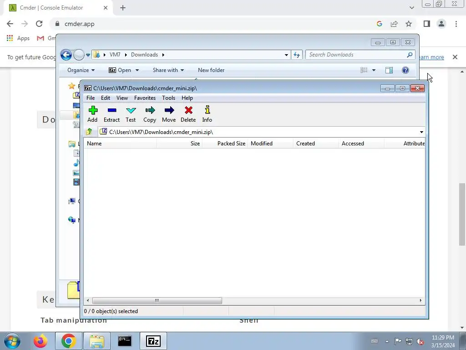Open the Share with dropdown

pos(168,70)
